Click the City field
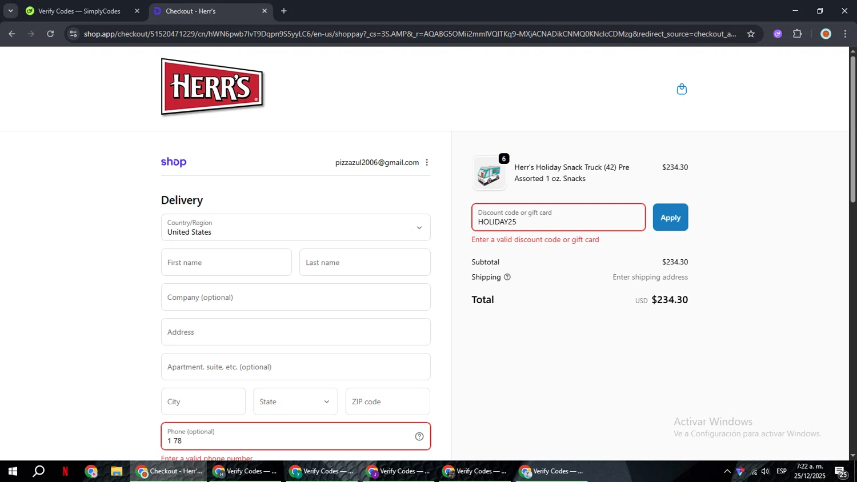 [203, 401]
